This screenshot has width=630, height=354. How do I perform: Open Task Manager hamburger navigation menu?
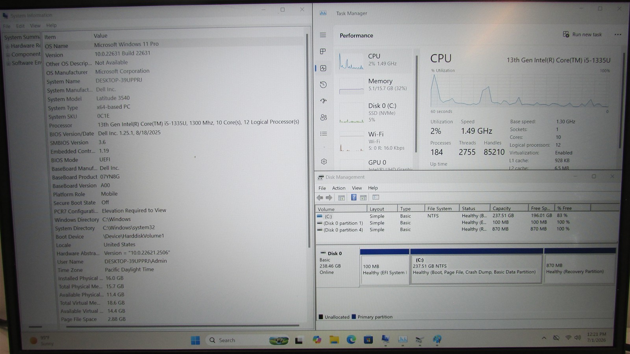coord(323,35)
